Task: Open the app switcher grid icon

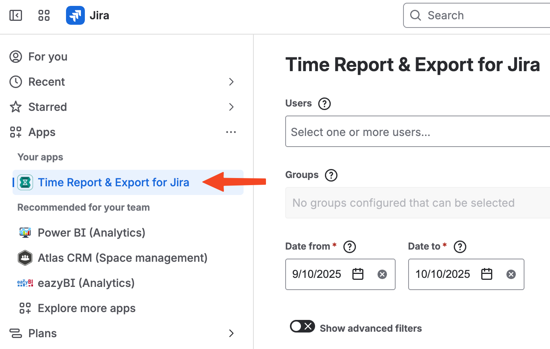Action: pos(44,15)
